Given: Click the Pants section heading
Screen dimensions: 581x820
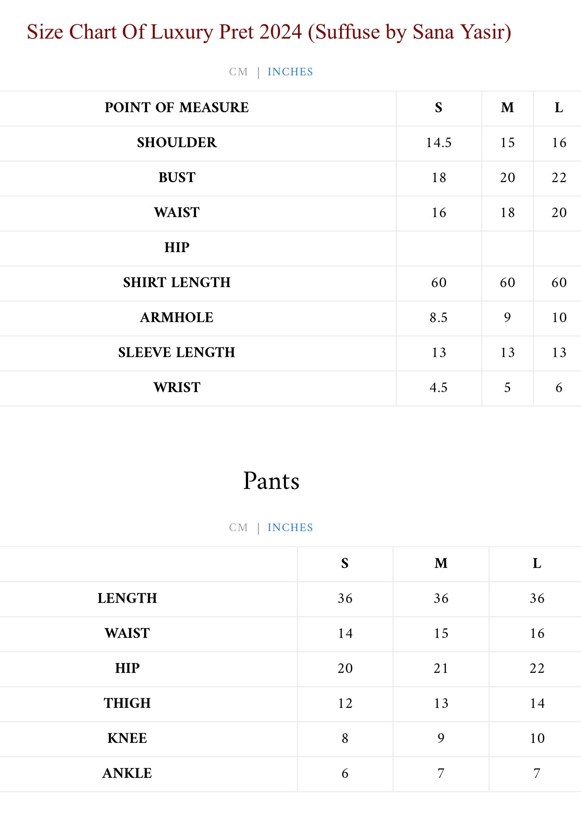Looking at the screenshot, I should click(x=271, y=481).
